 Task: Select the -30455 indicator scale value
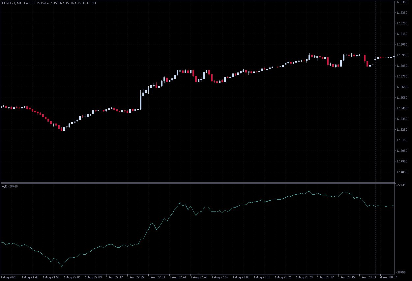(x=402, y=272)
